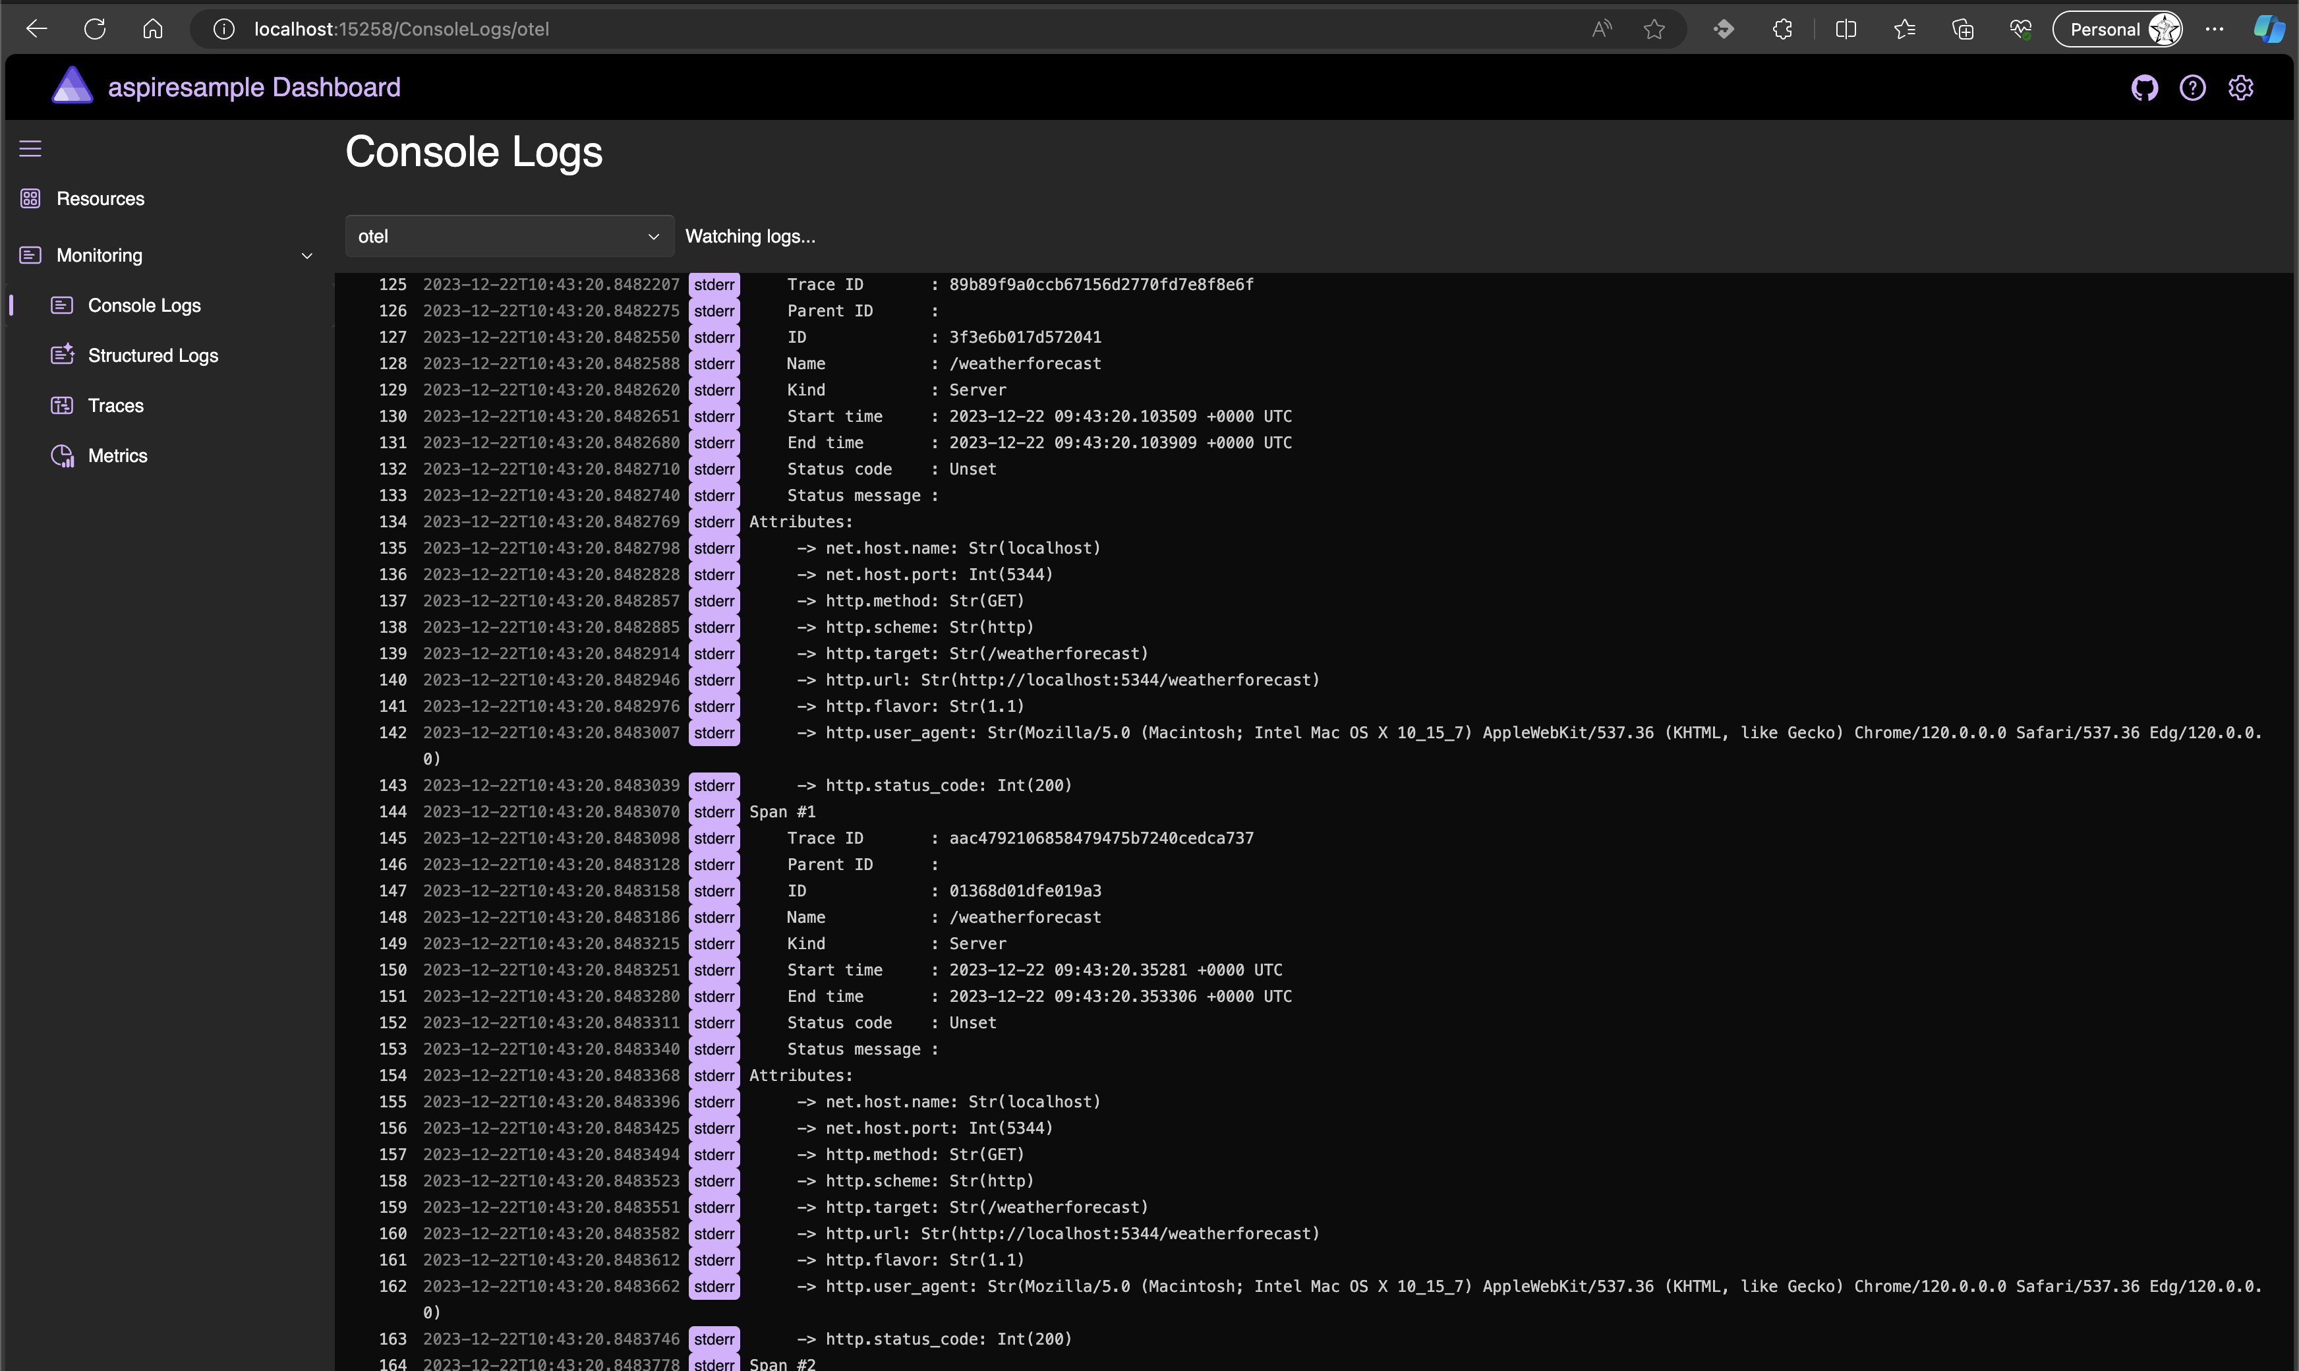The image size is (2299, 1371).
Task: Open dashboard settings gear icon
Action: tap(2241, 88)
